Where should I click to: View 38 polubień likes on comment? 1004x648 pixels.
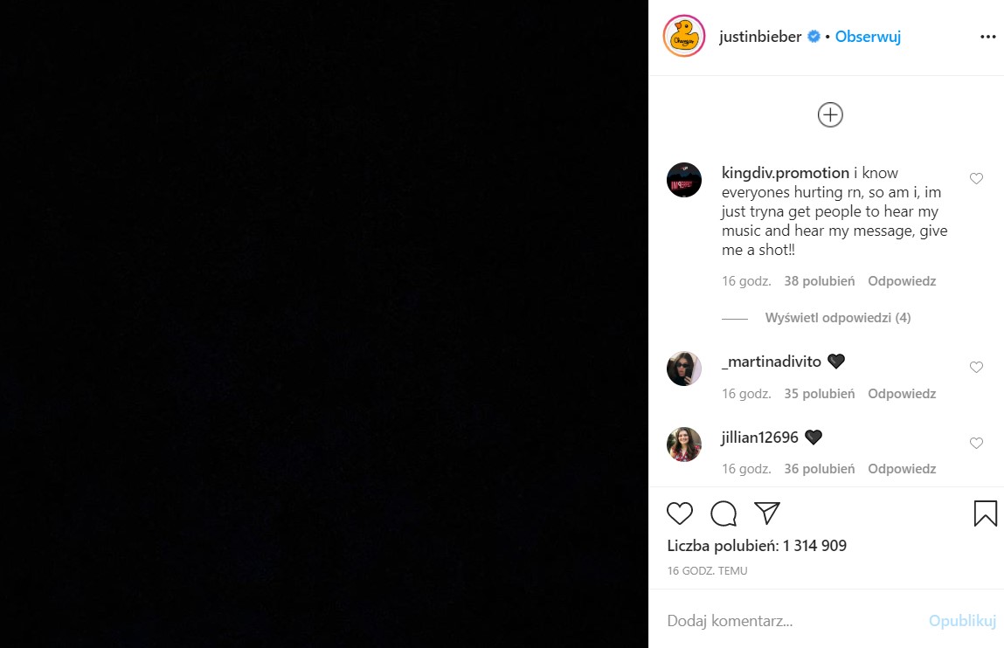(x=819, y=281)
